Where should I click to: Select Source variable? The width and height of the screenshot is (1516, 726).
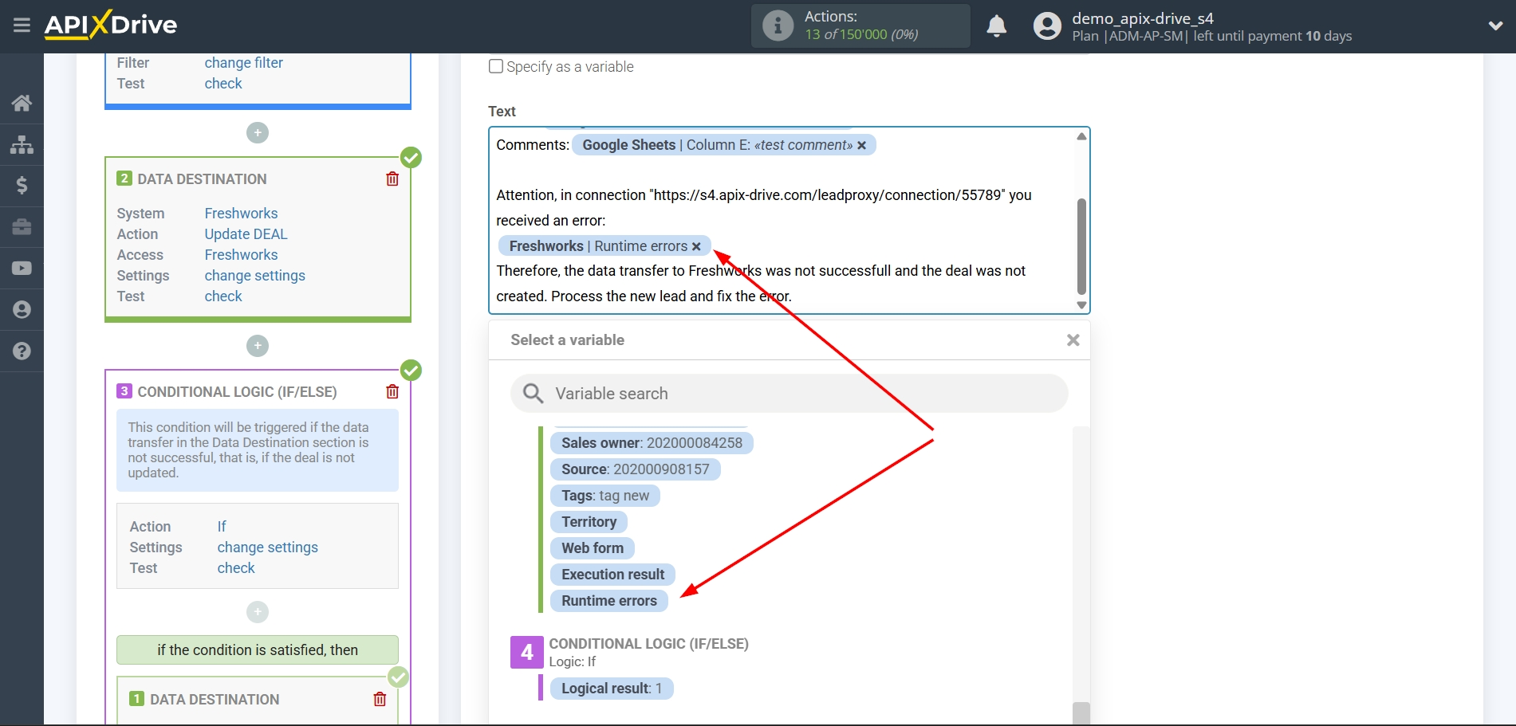pyautogui.click(x=635, y=469)
